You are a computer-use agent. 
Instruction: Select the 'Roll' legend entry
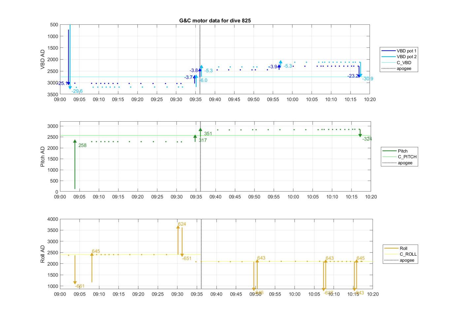[x=396, y=248]
